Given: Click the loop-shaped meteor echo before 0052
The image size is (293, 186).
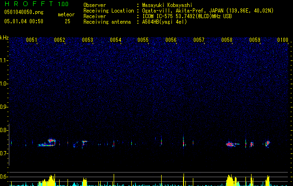Looking at the screenshot, I should coord(47,143).
